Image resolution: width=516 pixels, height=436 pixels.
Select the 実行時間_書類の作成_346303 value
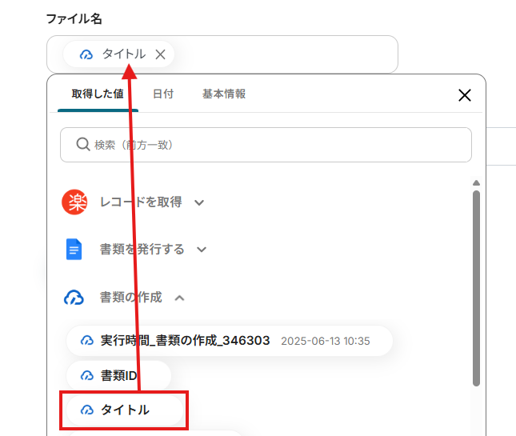230,341
